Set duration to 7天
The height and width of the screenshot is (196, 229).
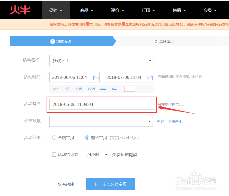pyautogui.click(x=66, y=89)
